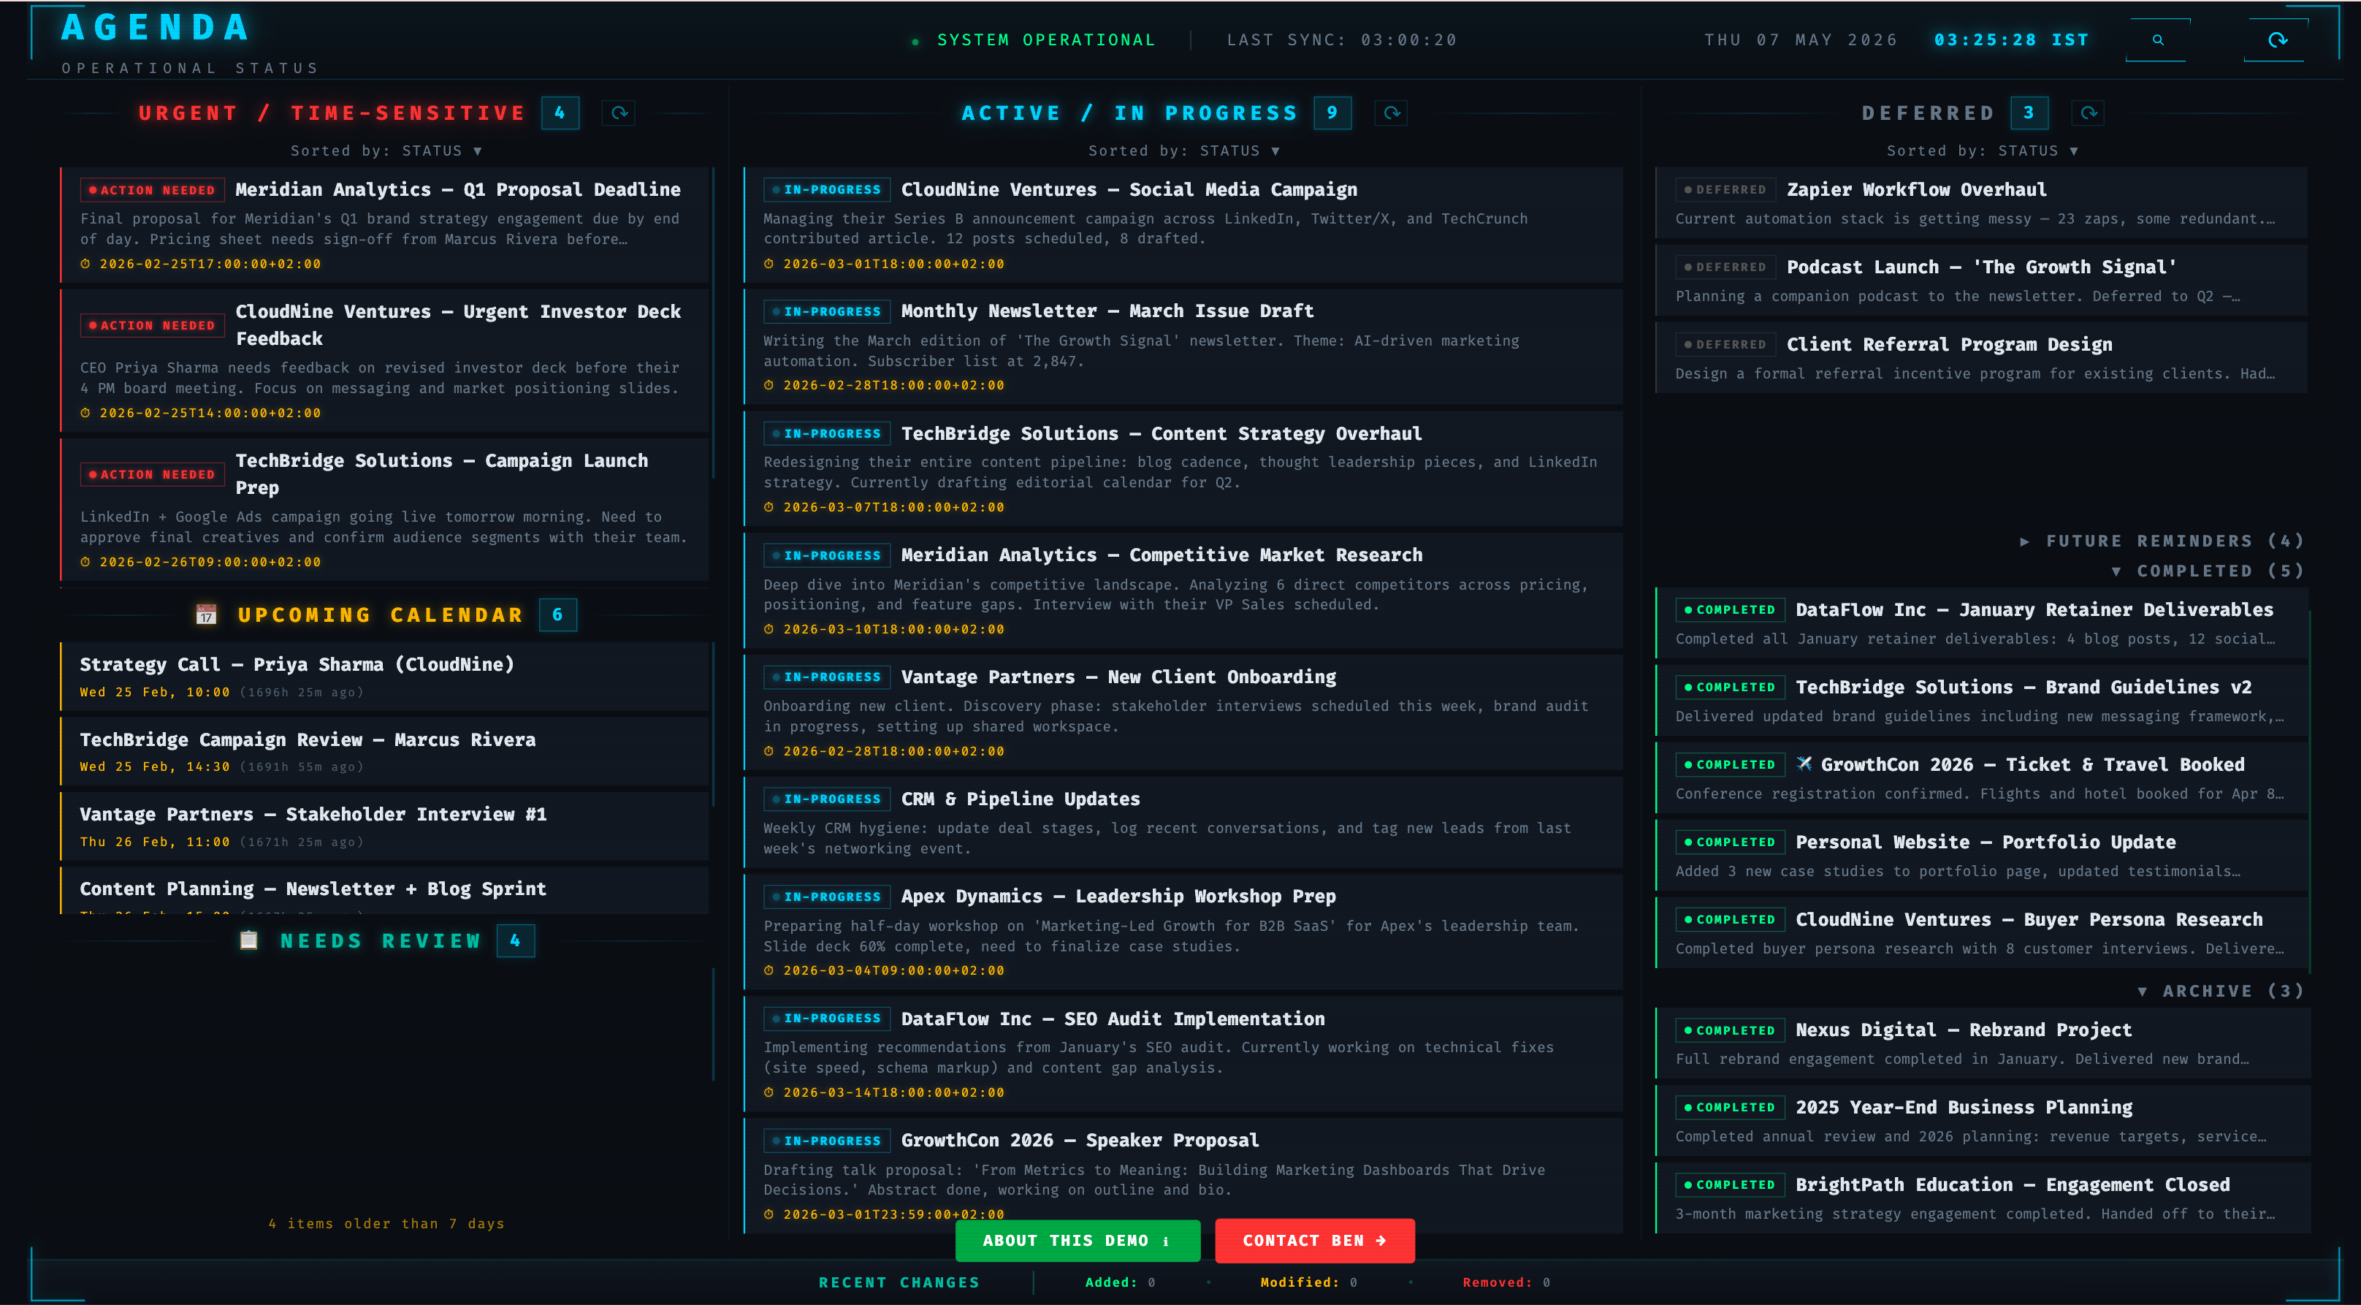Click Urgent section count badge 4
This screenshot has height=1305, width=2361.
tap(560, 113)
